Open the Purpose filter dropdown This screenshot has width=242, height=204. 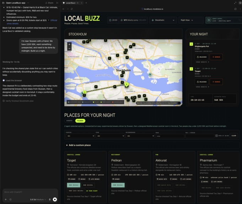(x=80, y=136)
